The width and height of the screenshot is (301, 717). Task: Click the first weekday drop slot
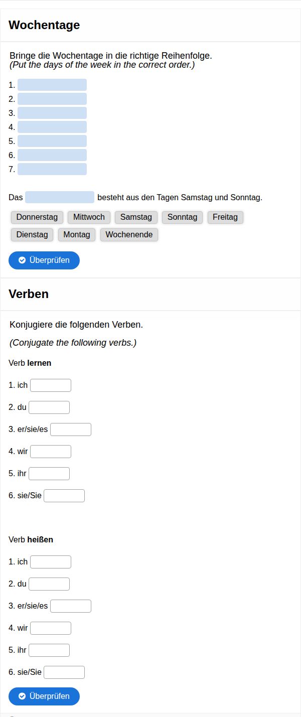[x=52, y=85]
